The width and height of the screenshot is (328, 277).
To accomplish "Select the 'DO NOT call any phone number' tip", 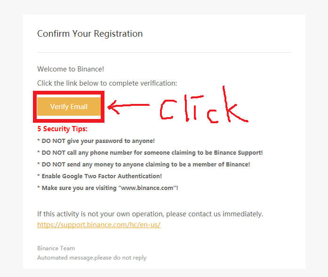I will (x=150, y=152).
